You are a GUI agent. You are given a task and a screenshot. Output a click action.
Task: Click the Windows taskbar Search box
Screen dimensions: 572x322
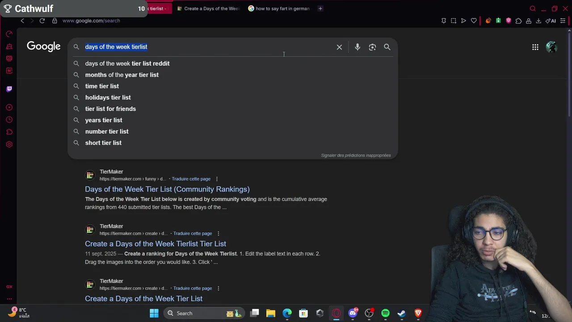[x=204, y=313]
